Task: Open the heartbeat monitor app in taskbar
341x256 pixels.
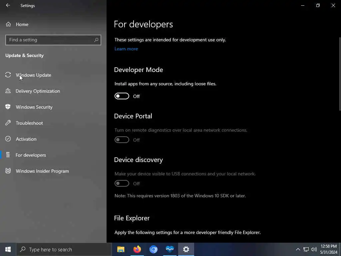Action: coord(170,249)
